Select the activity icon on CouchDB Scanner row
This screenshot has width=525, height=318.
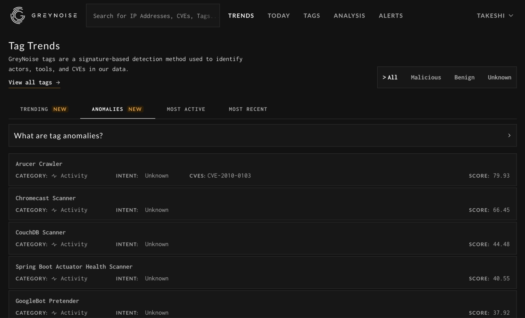tap(54, 244)
